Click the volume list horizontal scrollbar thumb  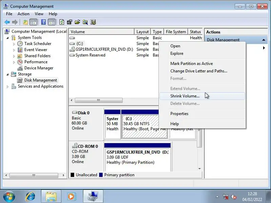tap(99, 100)
